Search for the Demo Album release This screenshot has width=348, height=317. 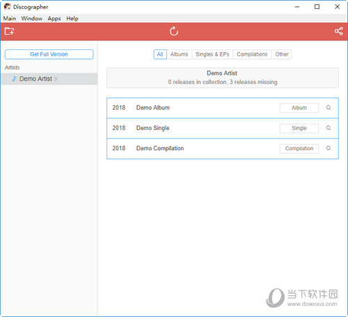(329, 108)
